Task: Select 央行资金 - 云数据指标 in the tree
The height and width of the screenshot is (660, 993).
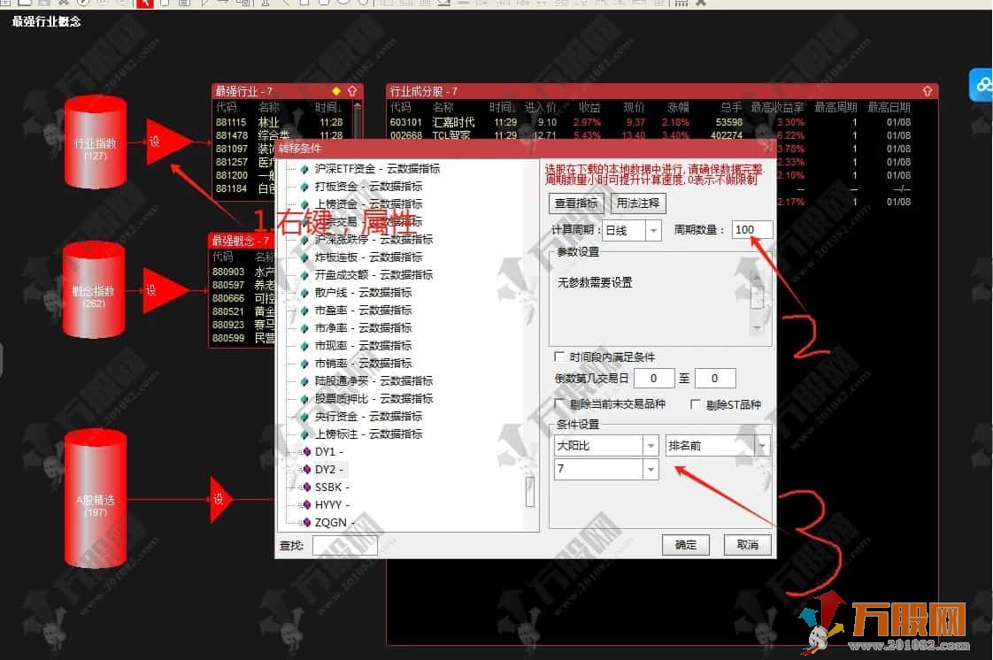Action: tap(368, 417)
